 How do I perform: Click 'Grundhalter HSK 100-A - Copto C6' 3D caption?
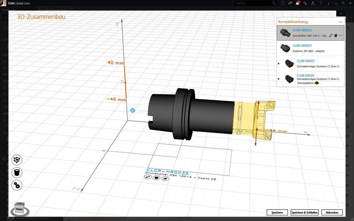coord(181,176)
